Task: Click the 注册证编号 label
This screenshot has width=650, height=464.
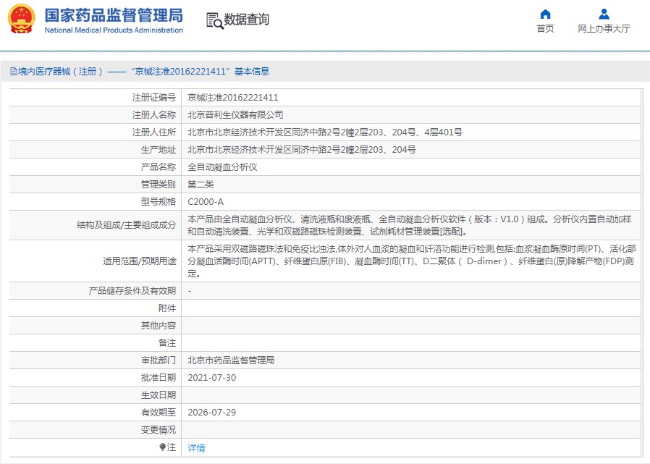Action: [x=153, y=98]
